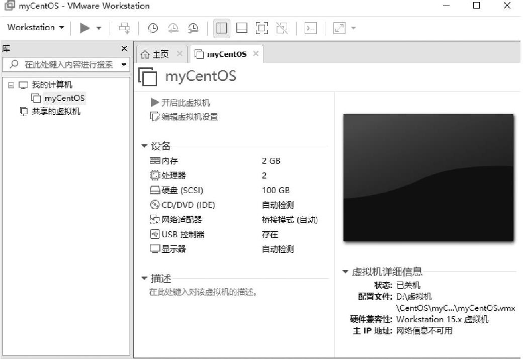Click the 100 GB disk value
523x359 pixels.
(276, 190)
